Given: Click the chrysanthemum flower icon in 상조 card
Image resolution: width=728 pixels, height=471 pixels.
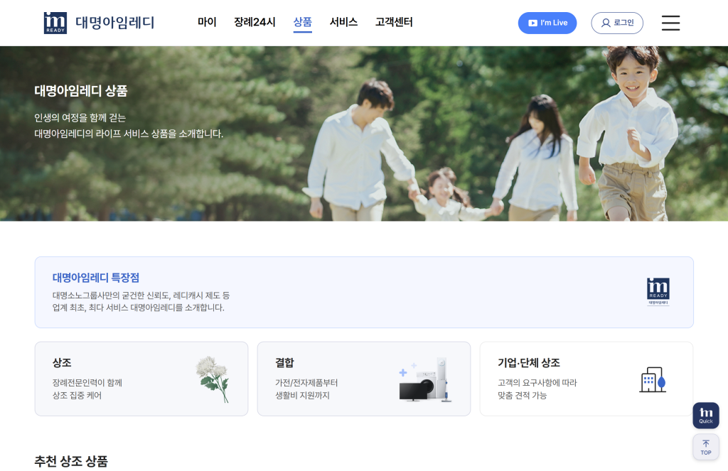Looking at the screenshot, I should [213, 379].
